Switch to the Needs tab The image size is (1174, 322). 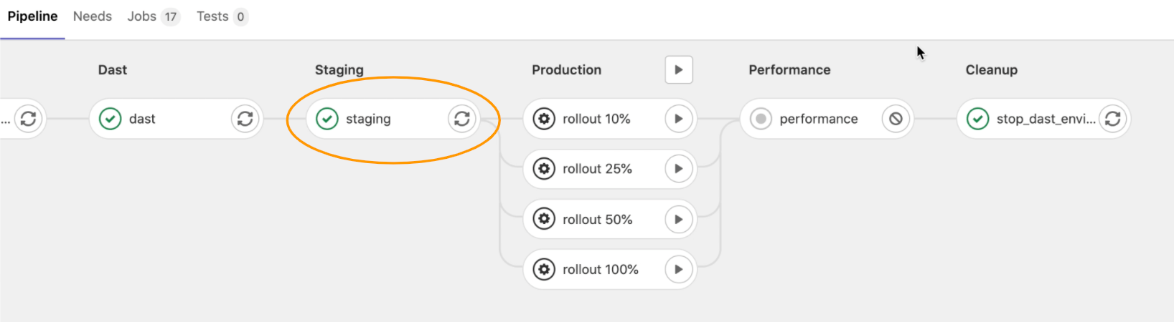pos(93,16)
